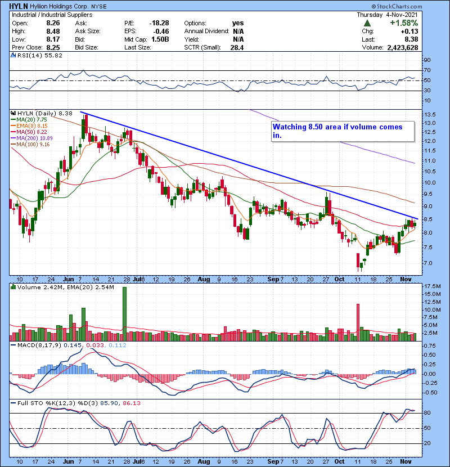Viewport: 450px width, 467px height.
Task: Click the tall red volume bar at Oct 11
Action: (358, 322)
